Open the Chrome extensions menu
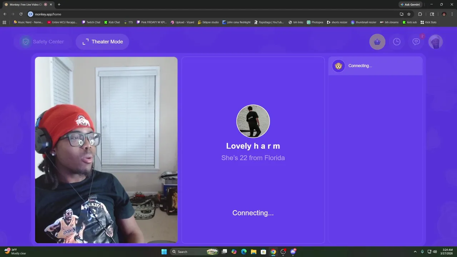The height and width of the screenshot is (257, 457). click(420, 14)
